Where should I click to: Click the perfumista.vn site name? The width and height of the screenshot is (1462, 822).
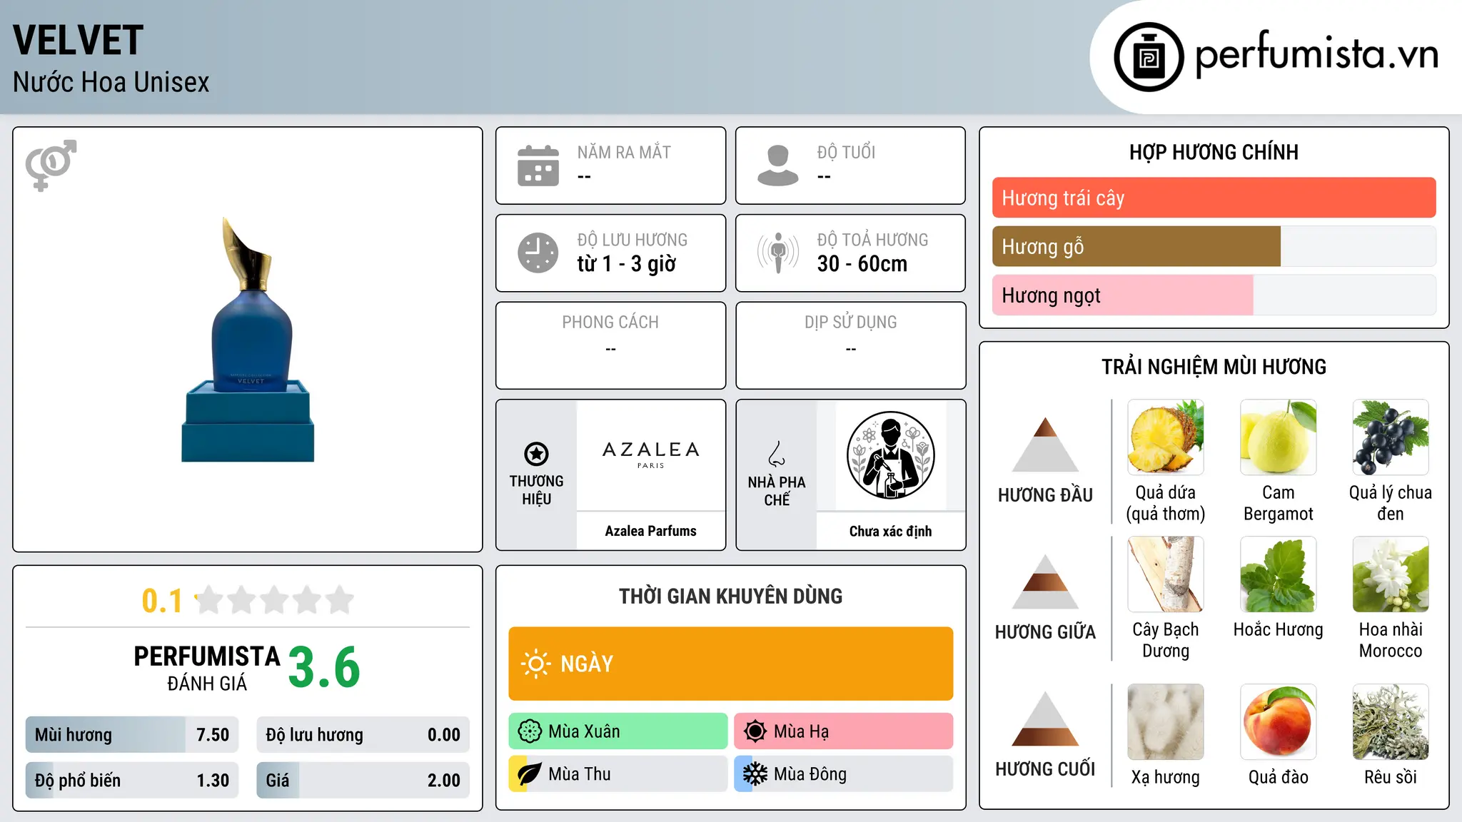point(1316,54)
